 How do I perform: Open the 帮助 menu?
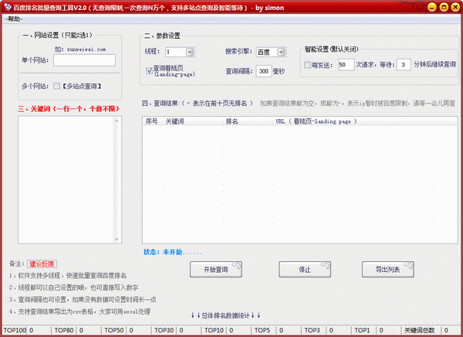click(x=14, y=19)
